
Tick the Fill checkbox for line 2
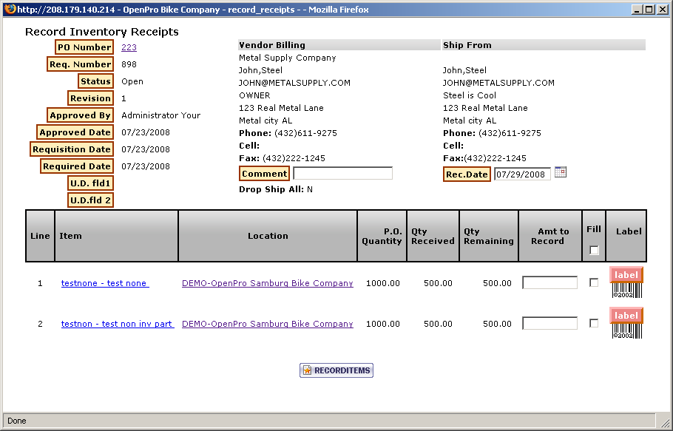coord(594,323)
